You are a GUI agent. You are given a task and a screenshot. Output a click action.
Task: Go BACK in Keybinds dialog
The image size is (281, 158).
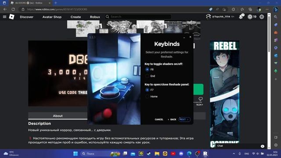pyautogui.click(x=172, y=119)
